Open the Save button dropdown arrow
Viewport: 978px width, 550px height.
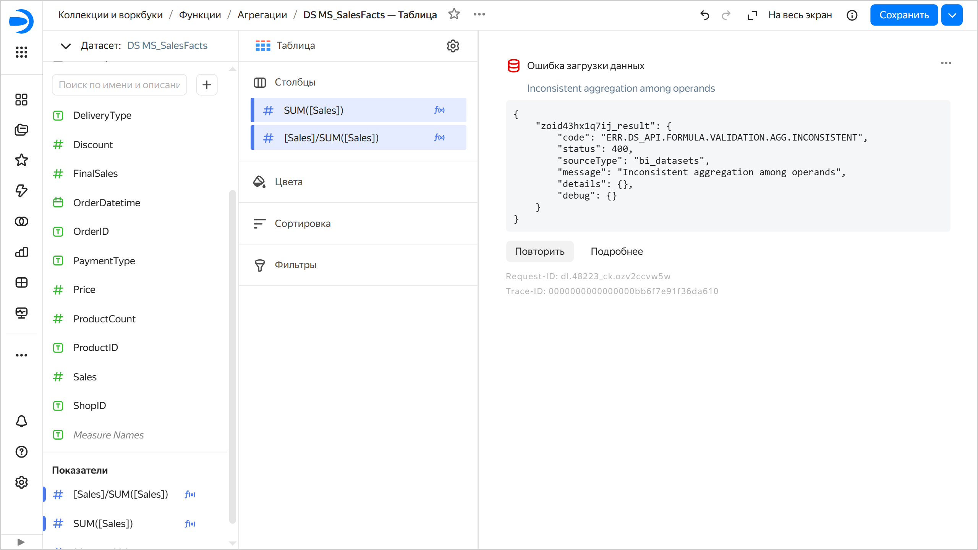pyautogui.click(x=952, y=15)
